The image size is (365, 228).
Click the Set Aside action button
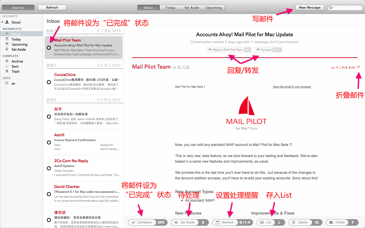click(190, 222)
